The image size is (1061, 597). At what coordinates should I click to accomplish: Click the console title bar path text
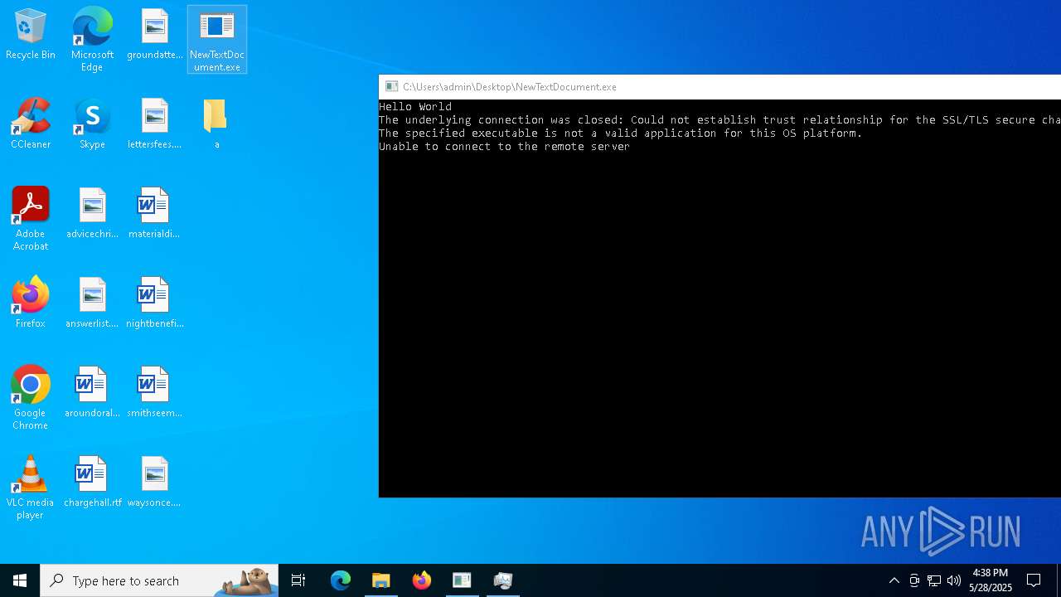pyautogui.click(x=510, y=86)
